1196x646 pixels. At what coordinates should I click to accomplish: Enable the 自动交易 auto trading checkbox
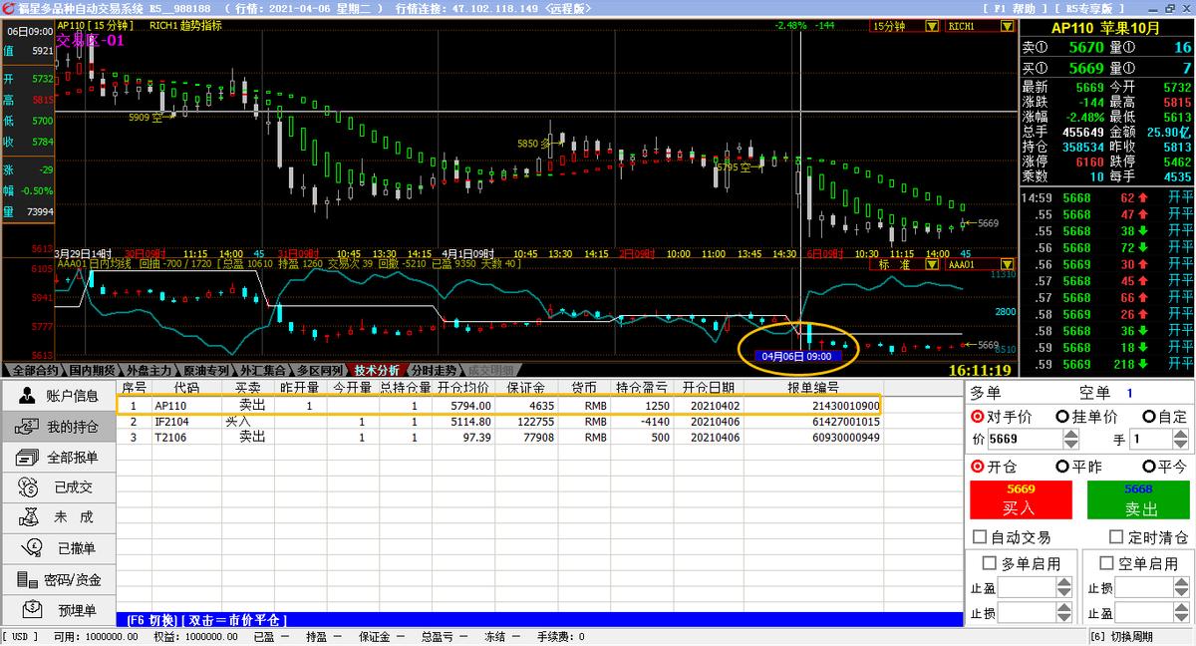pyautogui.click(x=1012, y=536)
